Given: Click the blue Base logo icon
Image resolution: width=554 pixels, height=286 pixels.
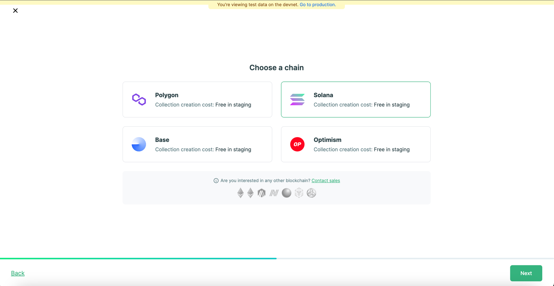Looking at the screenshot, I should 139,144.
